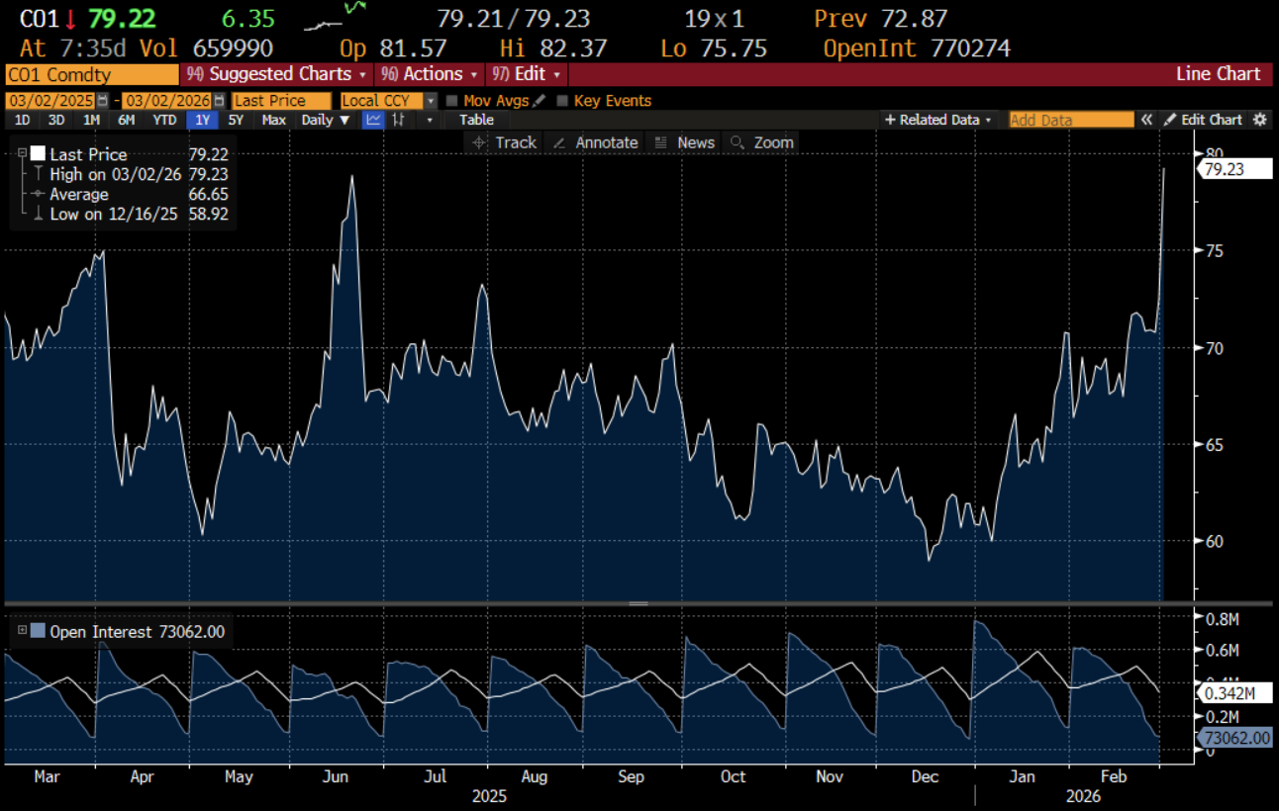Open the Local CCY currency dropdown
The image size is (1279, 811).
pos(431,101)
